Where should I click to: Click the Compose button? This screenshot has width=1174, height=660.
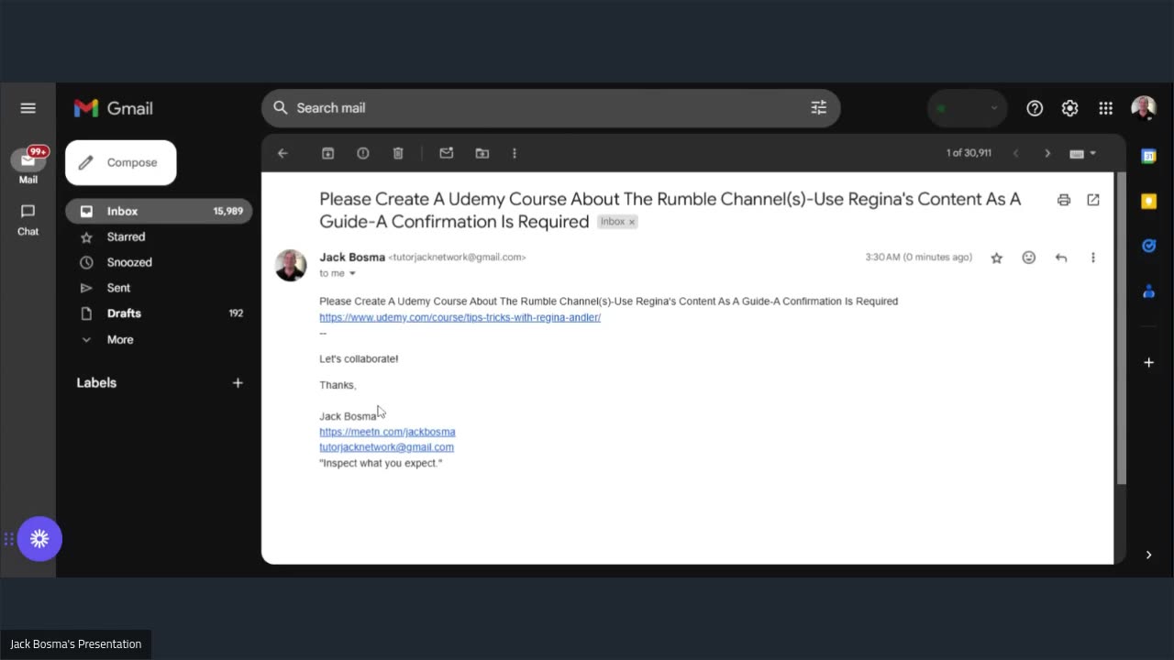120,162
